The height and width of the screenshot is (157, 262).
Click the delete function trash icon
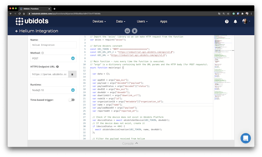tap(135, 31)
